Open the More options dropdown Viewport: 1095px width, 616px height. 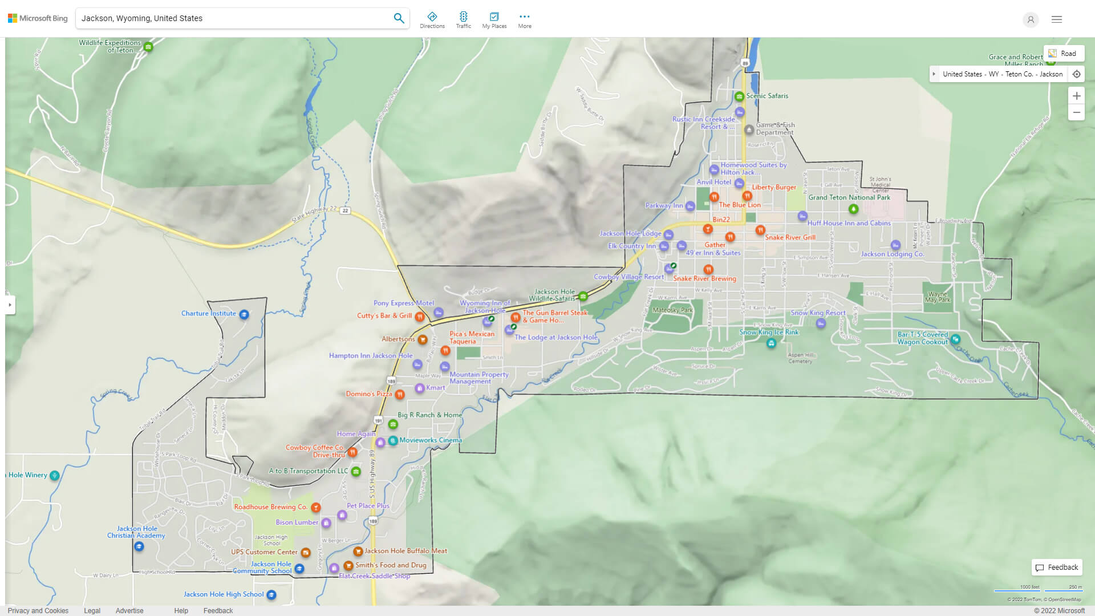(x=524, y=16)
